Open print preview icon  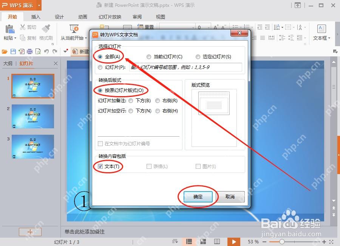point(38,51)
